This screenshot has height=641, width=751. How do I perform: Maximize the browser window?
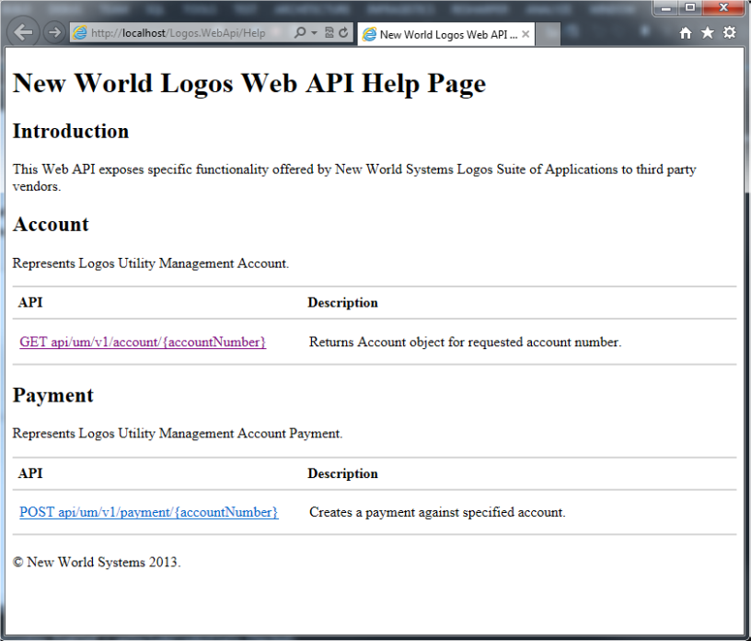(x=691, y=8)
